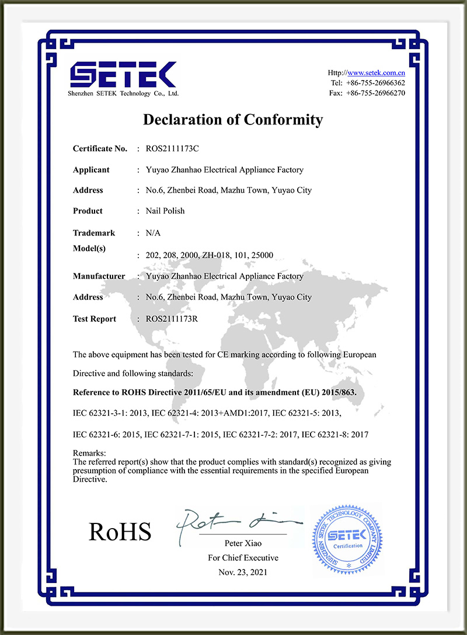
Task: Click the For Chief Executive text
Action: [x=243, y=558]
